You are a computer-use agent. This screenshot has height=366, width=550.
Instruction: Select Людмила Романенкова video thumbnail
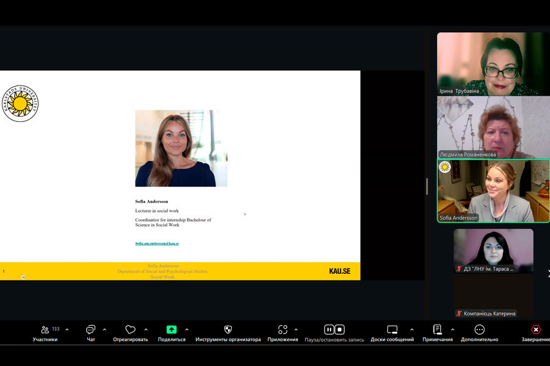[493, 127]
